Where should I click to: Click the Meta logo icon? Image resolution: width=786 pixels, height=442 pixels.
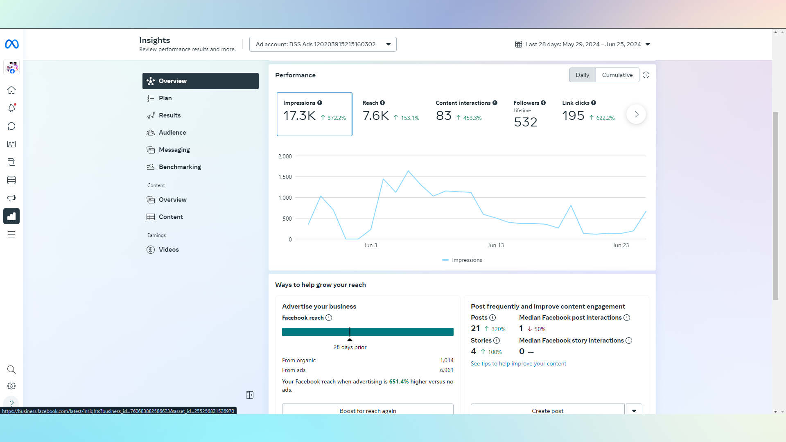pos(11,44)
